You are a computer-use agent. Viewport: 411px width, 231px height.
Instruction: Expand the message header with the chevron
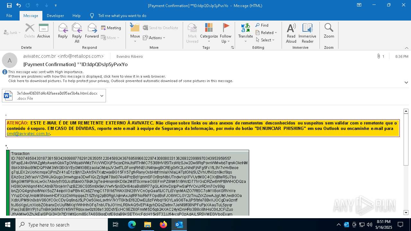pyautogui.click(x=407, y=82)
